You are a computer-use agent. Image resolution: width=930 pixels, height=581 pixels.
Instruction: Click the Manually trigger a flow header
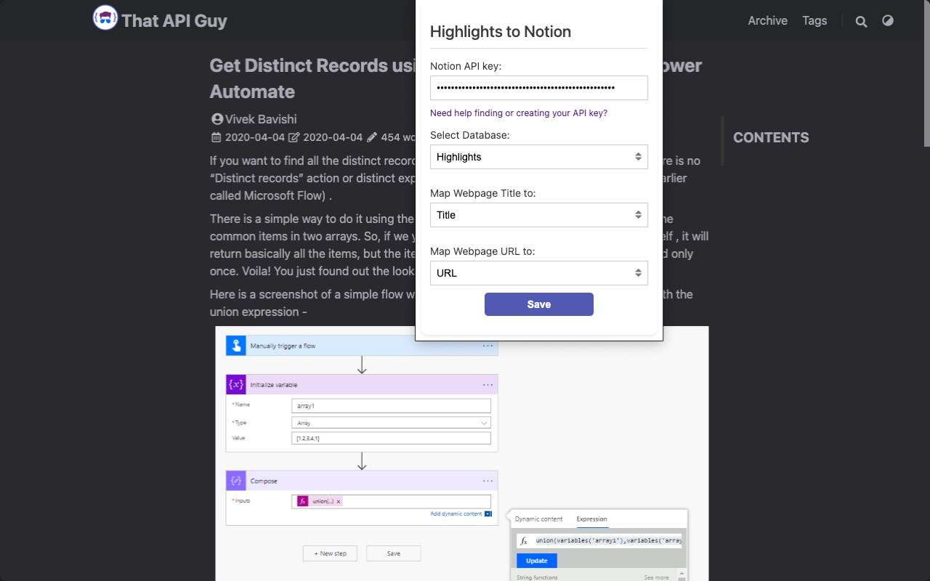click(362, 346)
